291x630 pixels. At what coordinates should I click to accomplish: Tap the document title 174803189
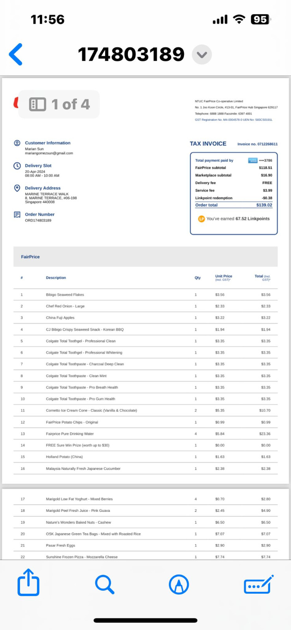(131, 54)
